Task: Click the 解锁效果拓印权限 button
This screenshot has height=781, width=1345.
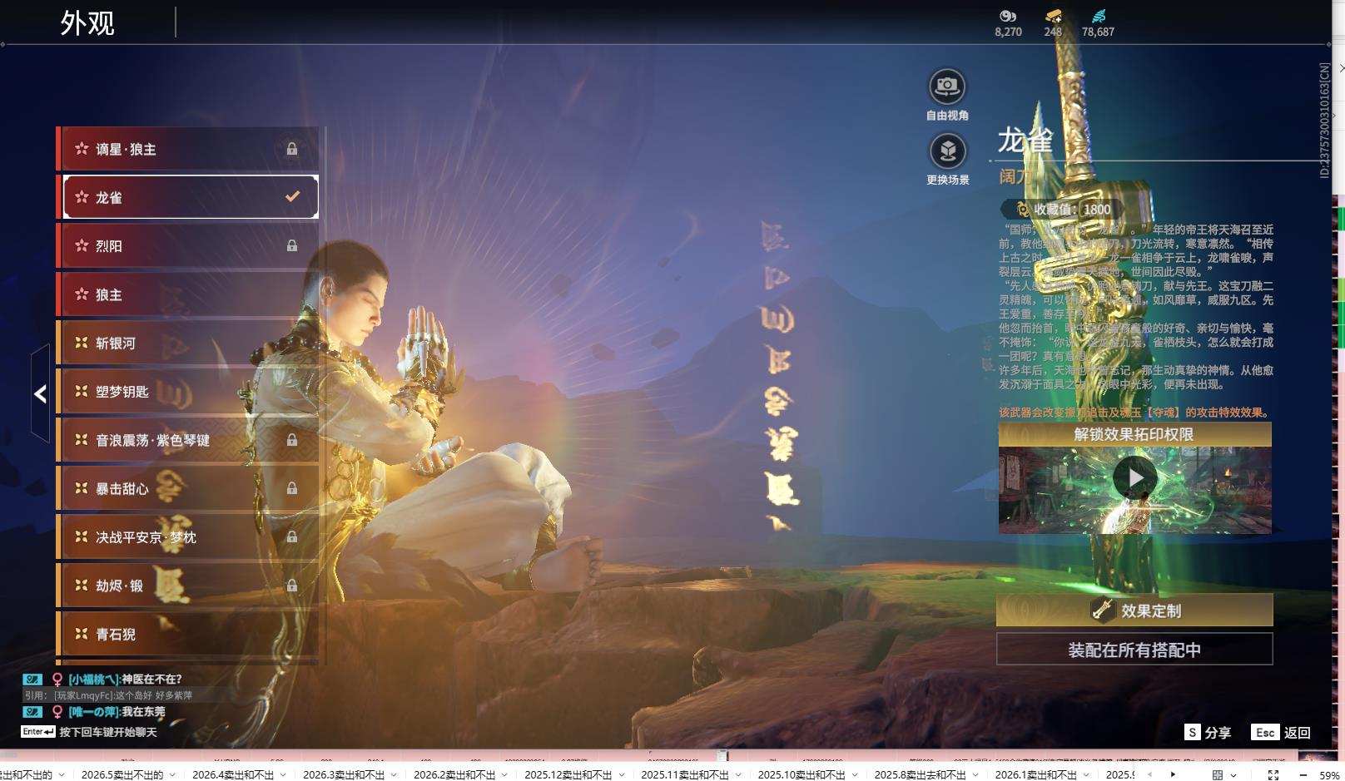Action: [x=1134, y=434]
